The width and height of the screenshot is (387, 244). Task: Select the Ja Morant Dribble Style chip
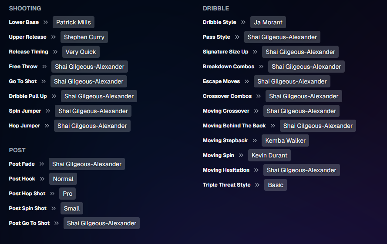[268, 22]
